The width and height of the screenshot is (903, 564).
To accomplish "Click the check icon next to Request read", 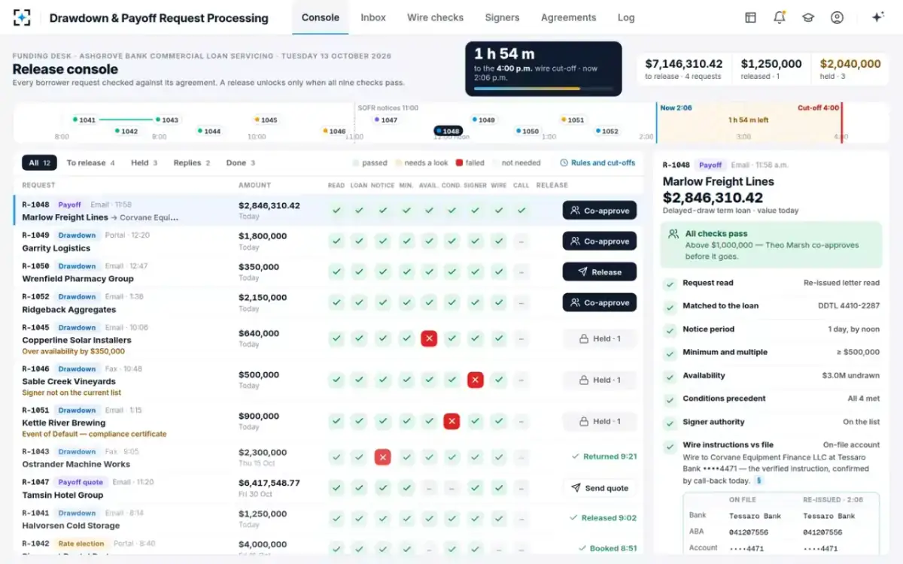I will [x=669, y=284].
